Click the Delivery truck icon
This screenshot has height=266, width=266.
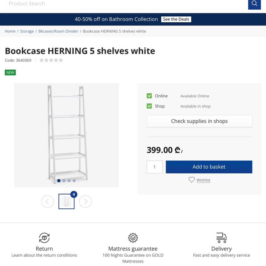222,238
